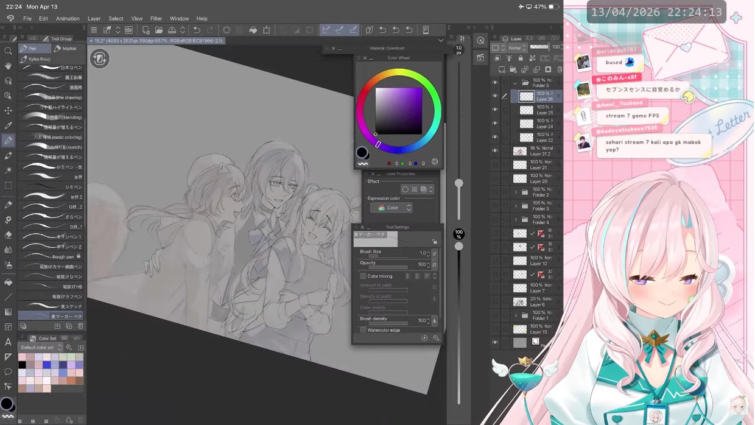Select the Rectangle selection marquee tool
Screen dimensions: 755x425
[x=8, y=186]
